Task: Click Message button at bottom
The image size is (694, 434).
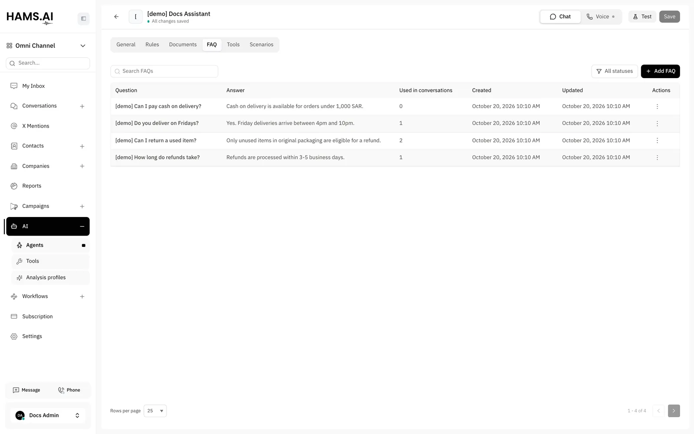Action: pyautogui.click(x=26, y=390)
